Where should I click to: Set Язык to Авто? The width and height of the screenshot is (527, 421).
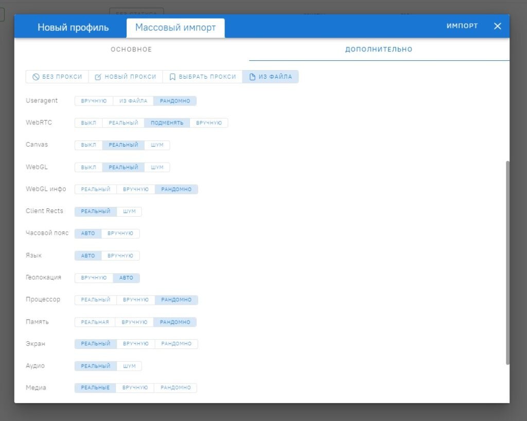87,255
